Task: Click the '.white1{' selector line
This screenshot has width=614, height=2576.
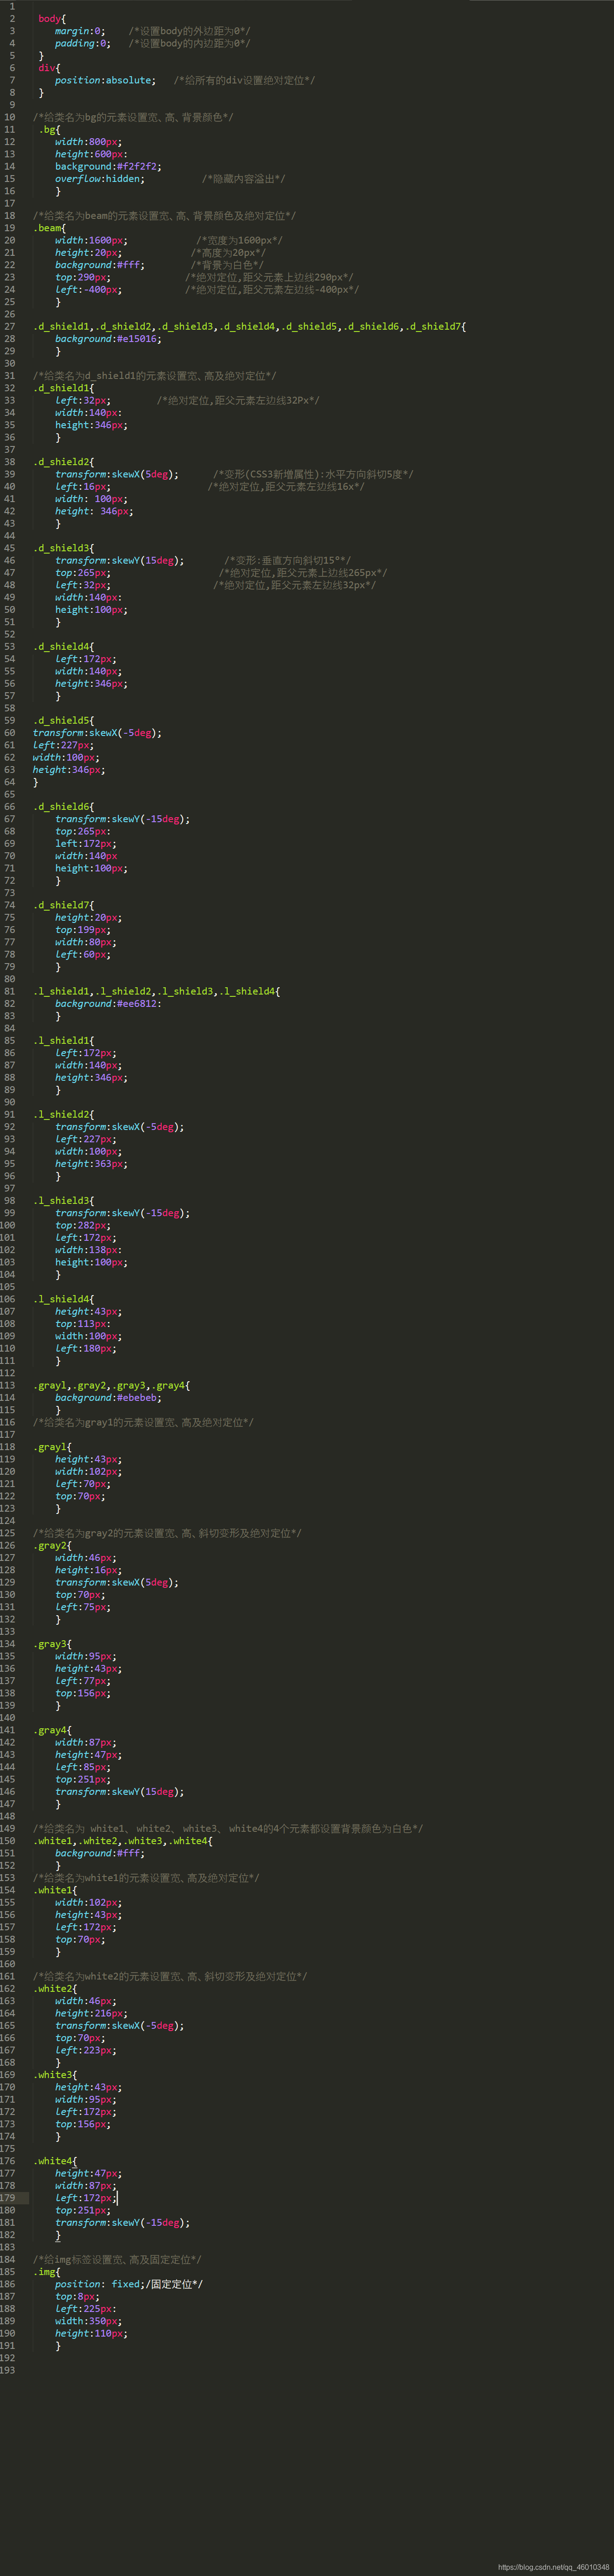Action: [55, 1890]
